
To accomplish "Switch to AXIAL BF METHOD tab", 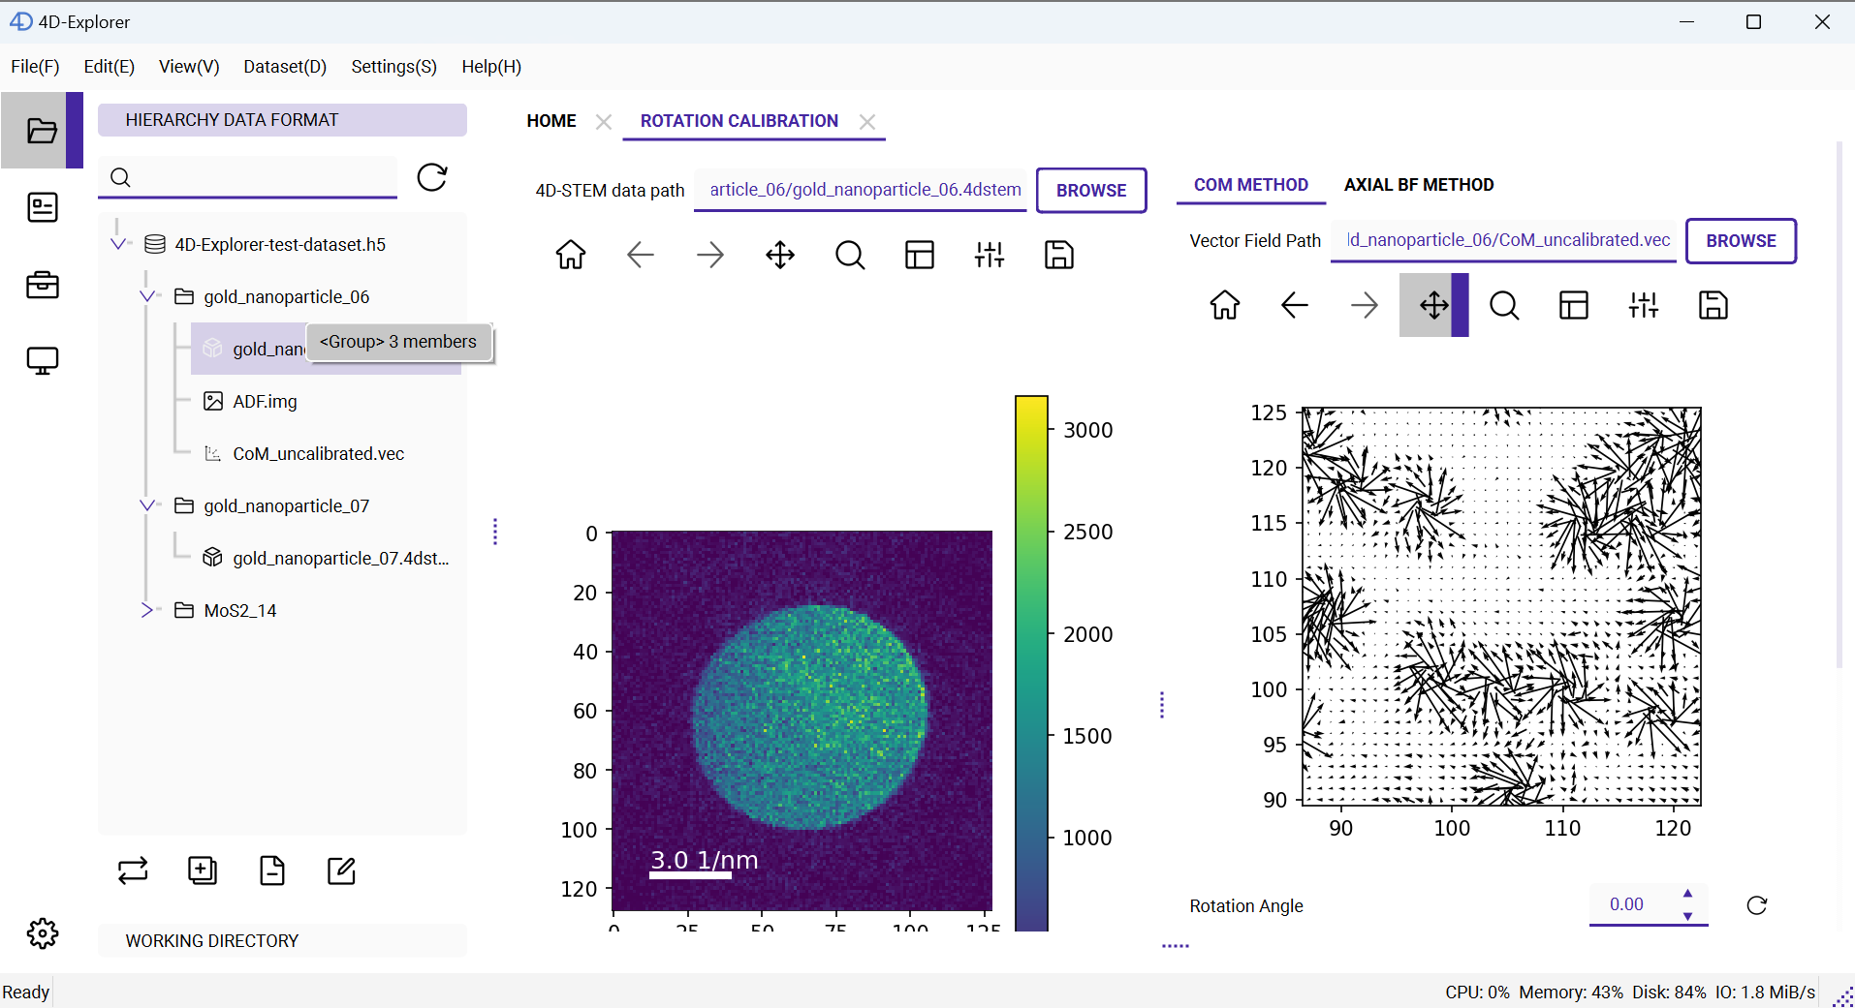I will pyautogui.click(x=1419, y=185).
